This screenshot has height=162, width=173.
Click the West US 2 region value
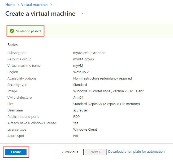[81, 72]
